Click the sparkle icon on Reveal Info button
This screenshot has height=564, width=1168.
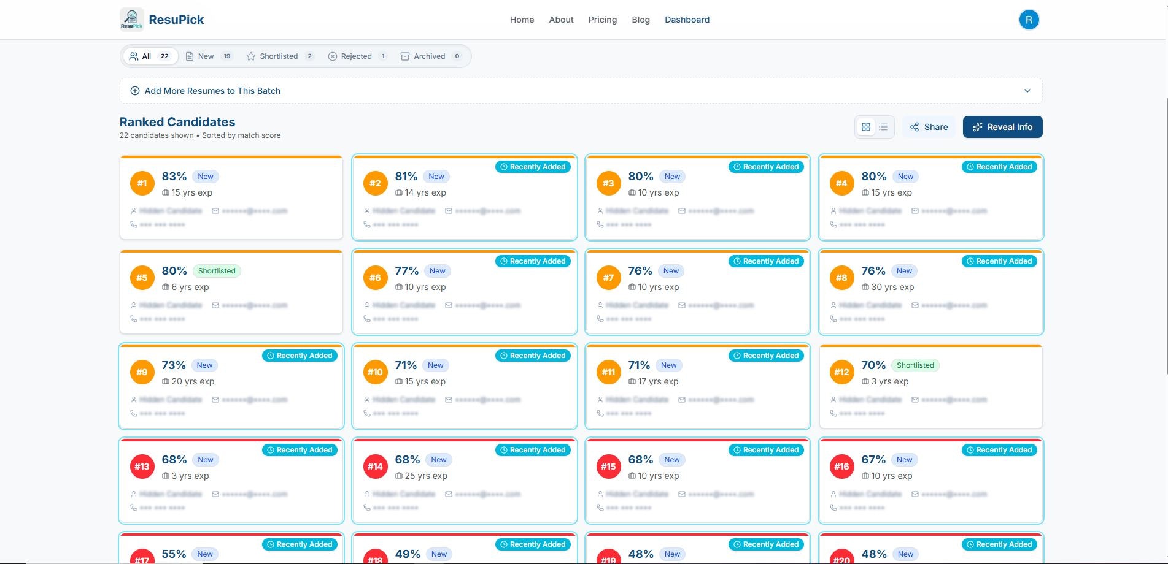(x=978, y=127)
